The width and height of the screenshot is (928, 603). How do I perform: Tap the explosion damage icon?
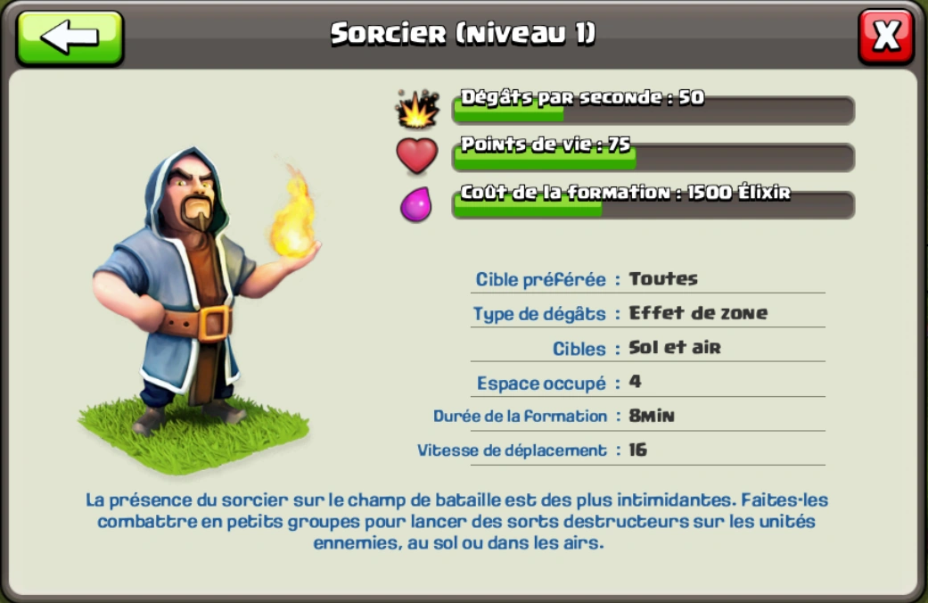tap(418, 109)
